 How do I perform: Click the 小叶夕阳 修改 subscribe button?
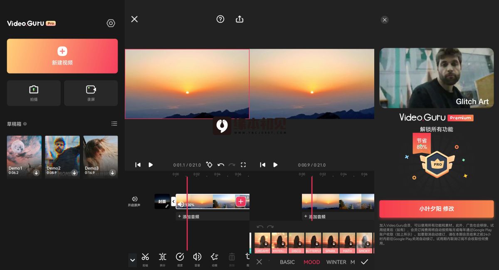(x=437, y=209)
